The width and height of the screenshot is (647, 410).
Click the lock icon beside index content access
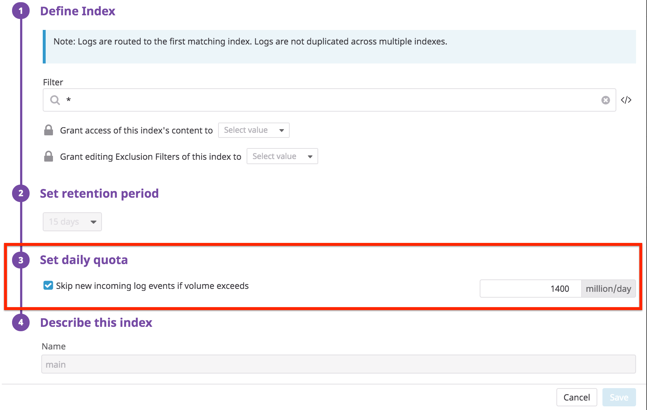[49, 130]
